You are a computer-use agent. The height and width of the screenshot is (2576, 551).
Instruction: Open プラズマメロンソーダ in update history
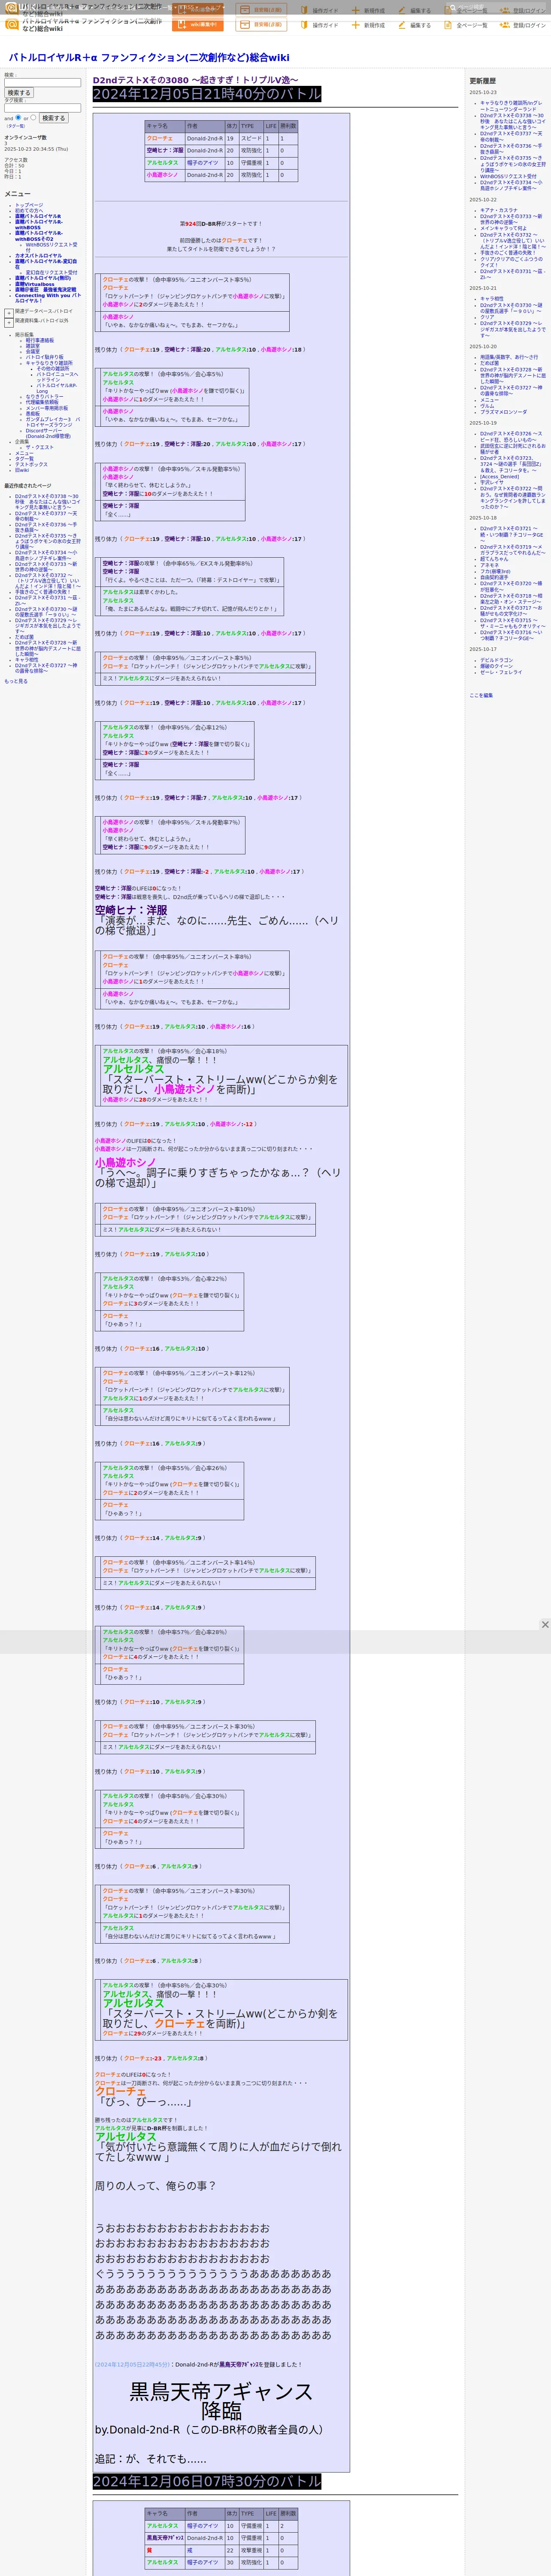click(503, 412)
